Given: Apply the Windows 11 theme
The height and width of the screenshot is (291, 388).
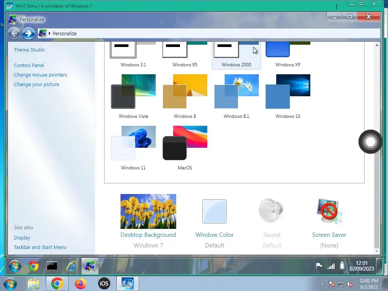Looking at the screenshot, I should [133, 143].
